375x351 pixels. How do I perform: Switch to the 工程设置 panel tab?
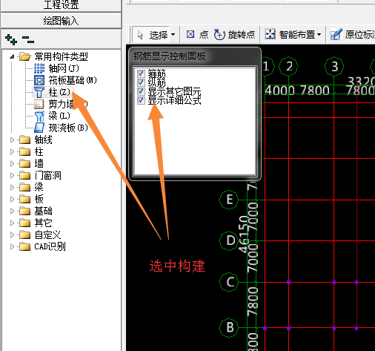(x=62, y=5)
